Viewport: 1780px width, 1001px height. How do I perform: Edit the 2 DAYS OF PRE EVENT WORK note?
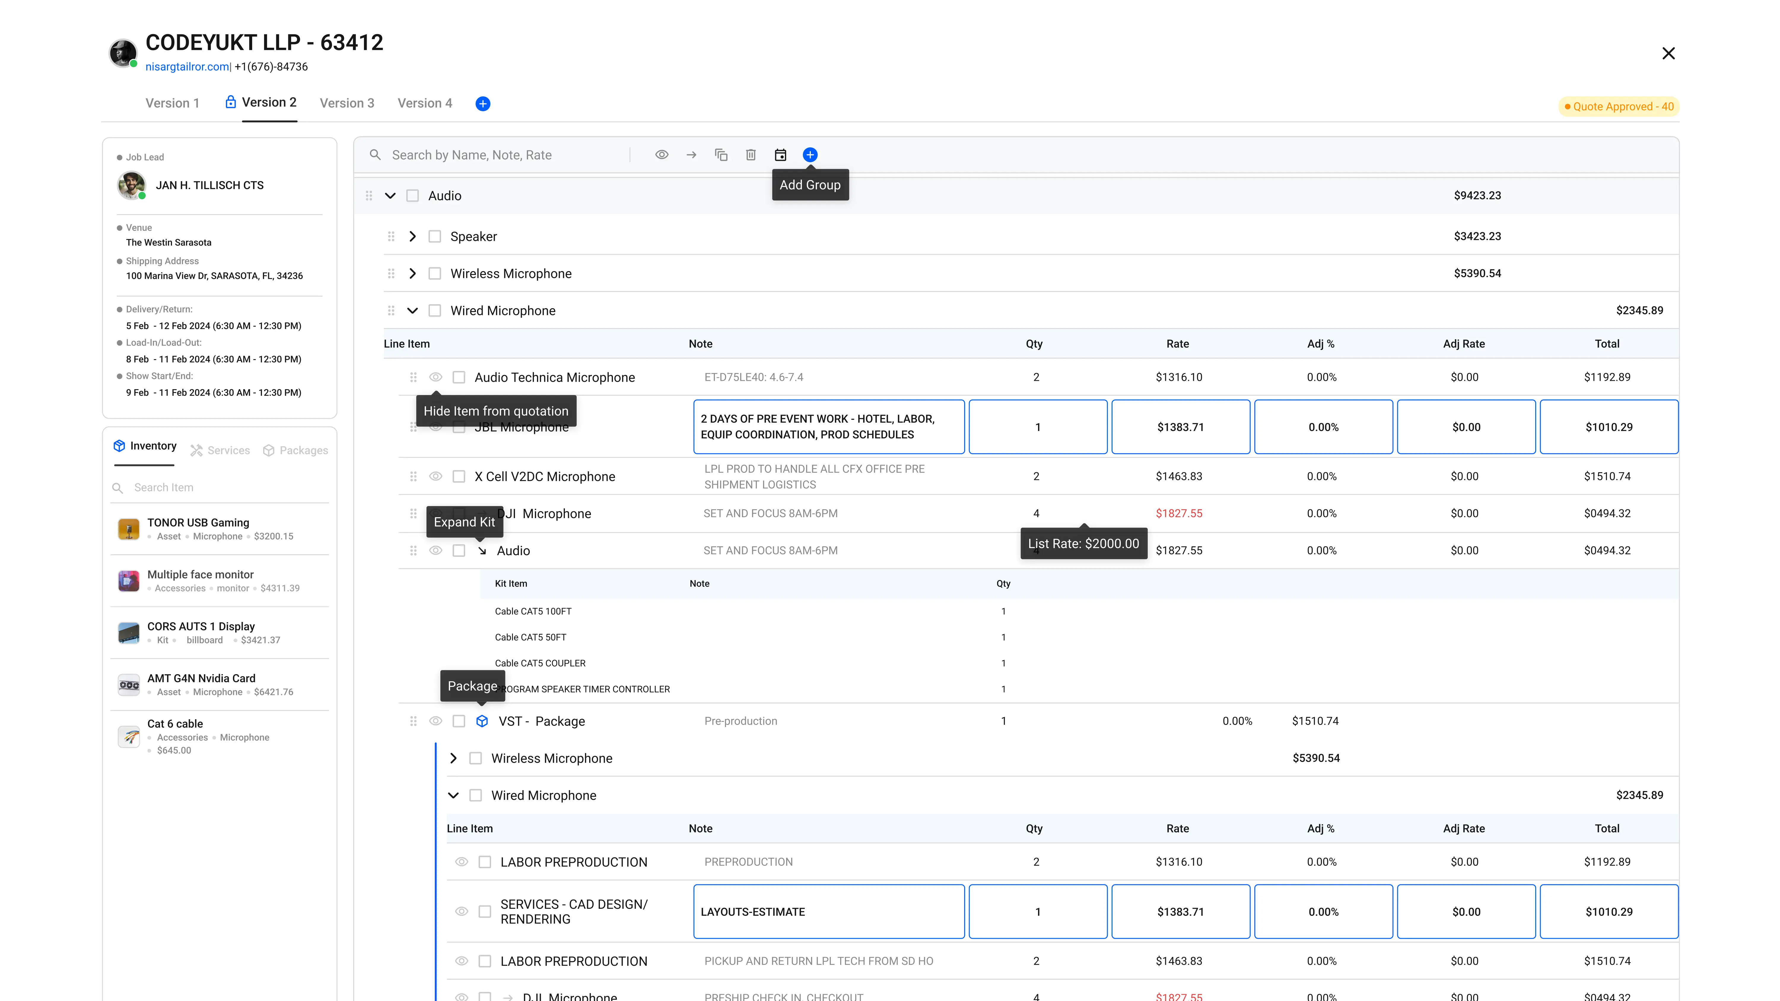click(x=829, y=427)
